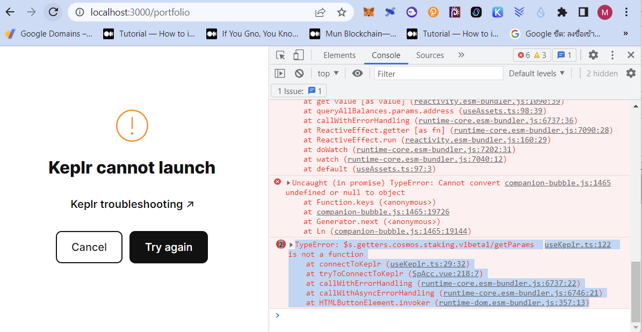Bookmark this page with the star
The height and width of the screenshot is (332, 642).
[342, 12]
